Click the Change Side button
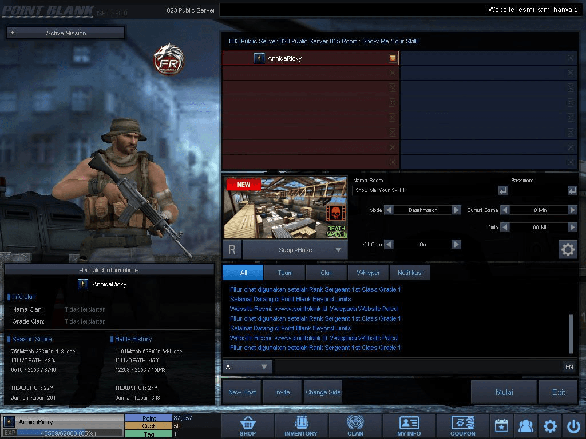Screen dimensions: 586x439 [x=323, y=392]
